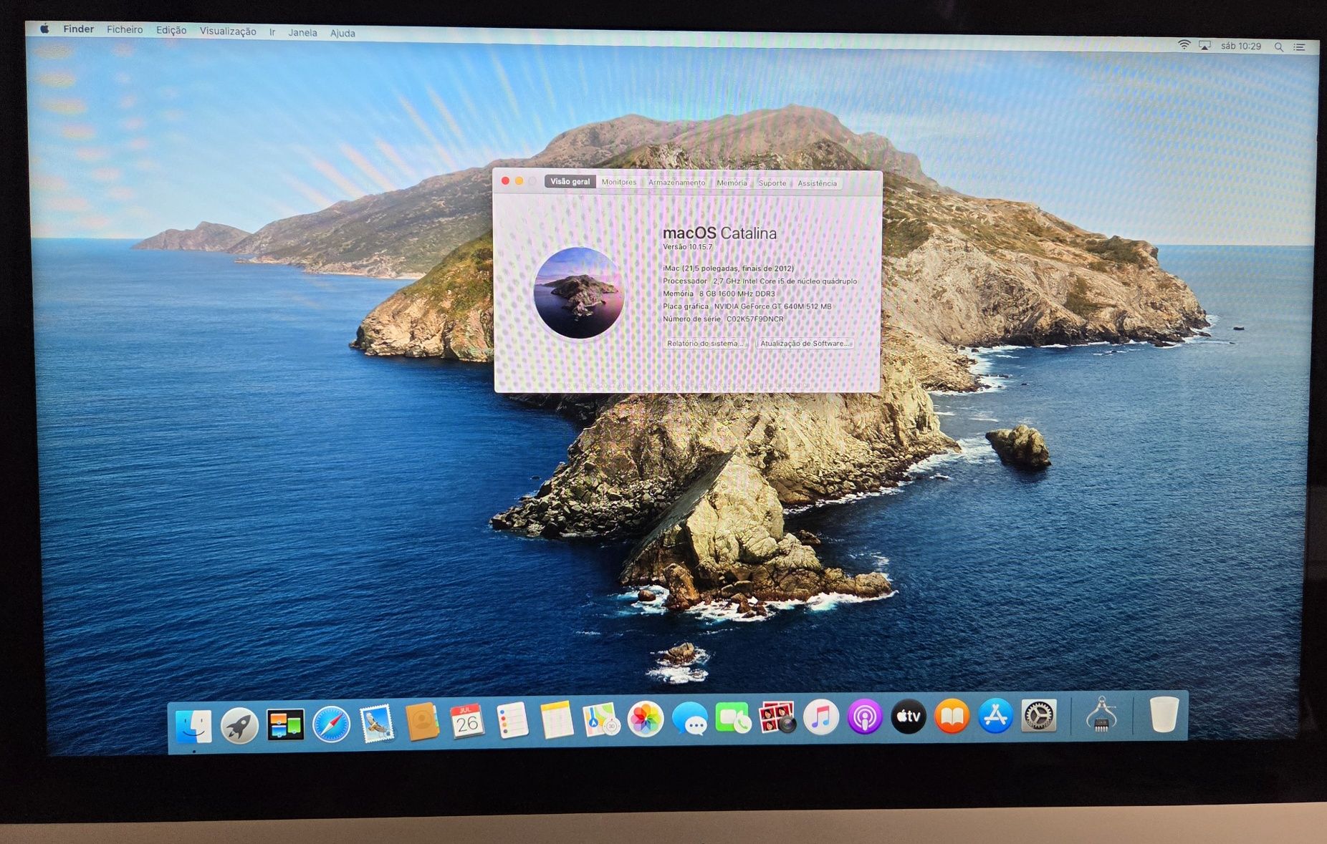Viewport: 1327px width, 844px height.
Task: Open Notification Center from menu bar
Action: [x=1299, y=47]
